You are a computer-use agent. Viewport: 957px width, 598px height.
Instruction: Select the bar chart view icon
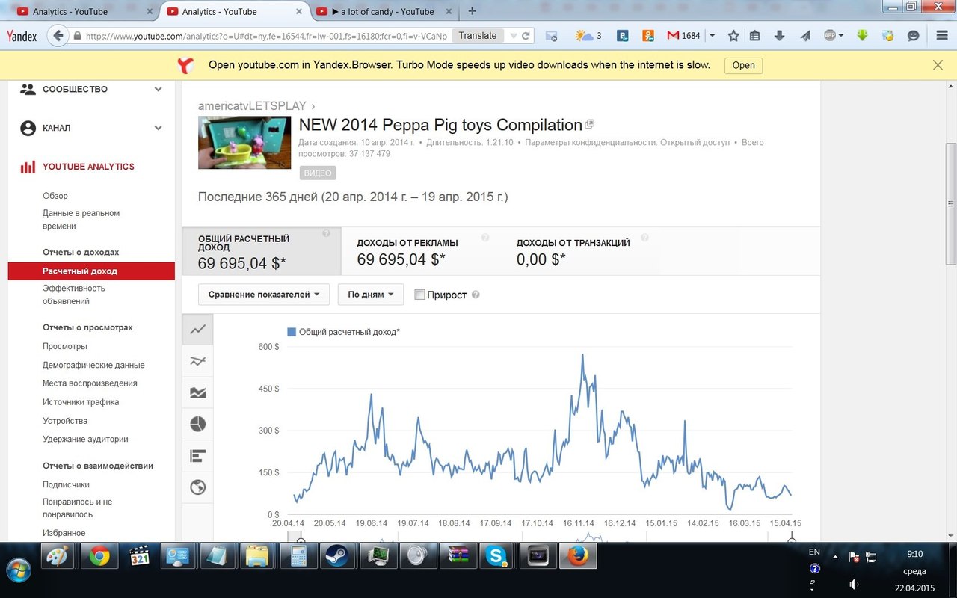click(197, 455)
